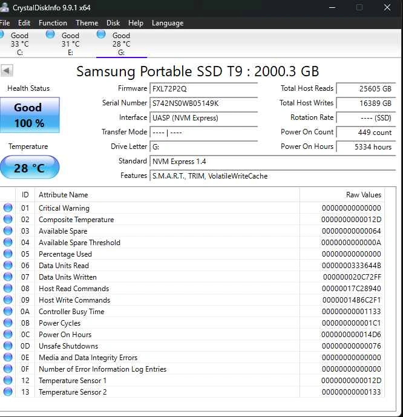Click status orb of Percentage Used row
The image size is (403, 417).
pyautogui.click(x=8, y=254)
